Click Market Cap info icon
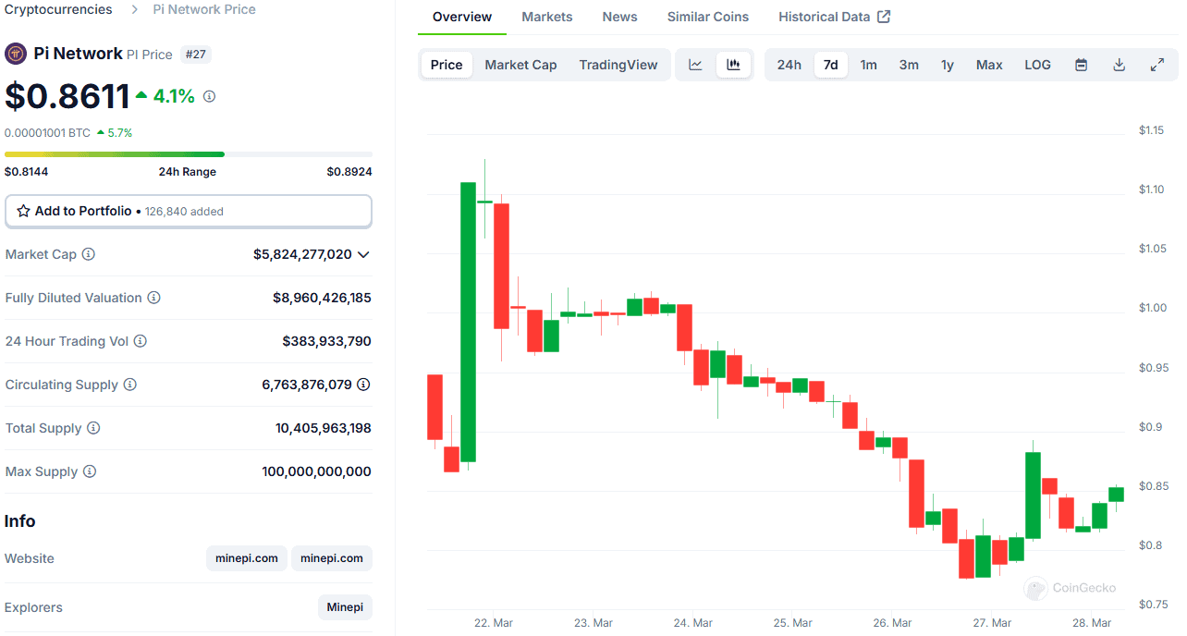Screen dimensions: 1187x636 [89, 254]
